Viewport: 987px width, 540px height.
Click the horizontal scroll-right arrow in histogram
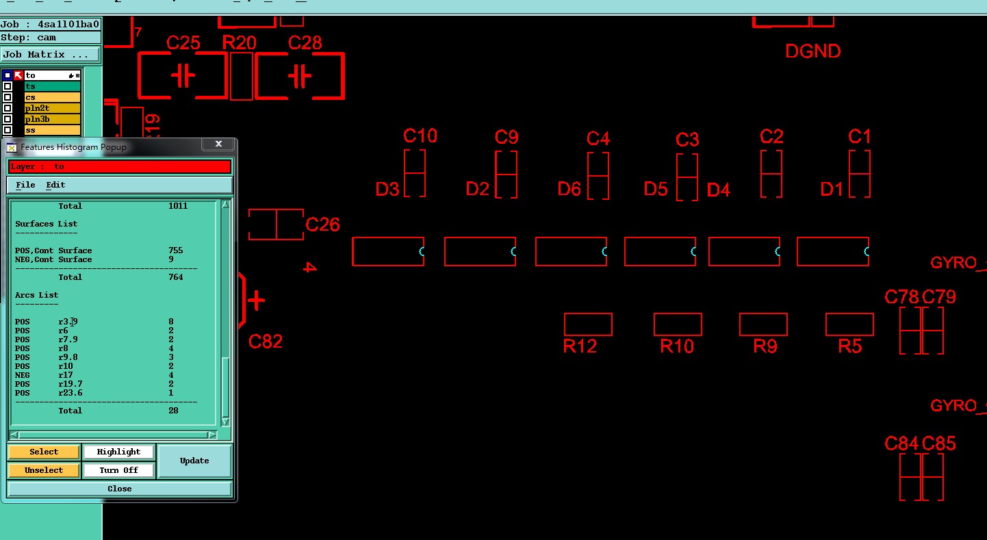click(x=212, y=435)
